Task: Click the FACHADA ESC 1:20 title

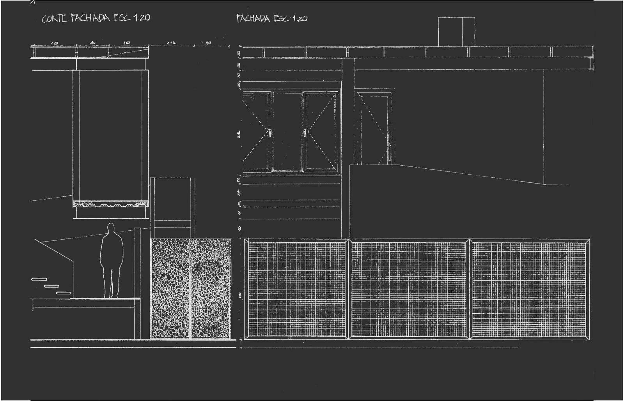Action: [272, 19]
